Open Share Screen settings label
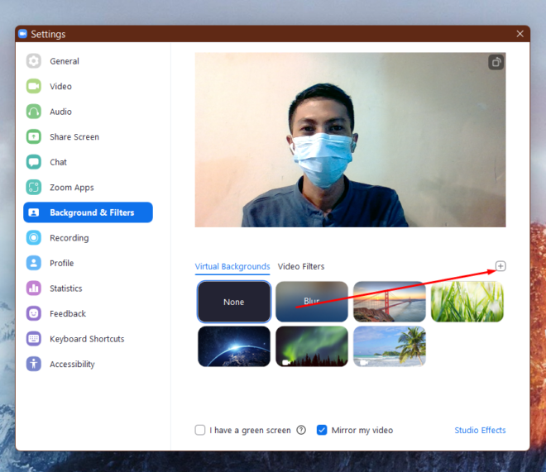 pyautogui.click(x=74, y=137)
